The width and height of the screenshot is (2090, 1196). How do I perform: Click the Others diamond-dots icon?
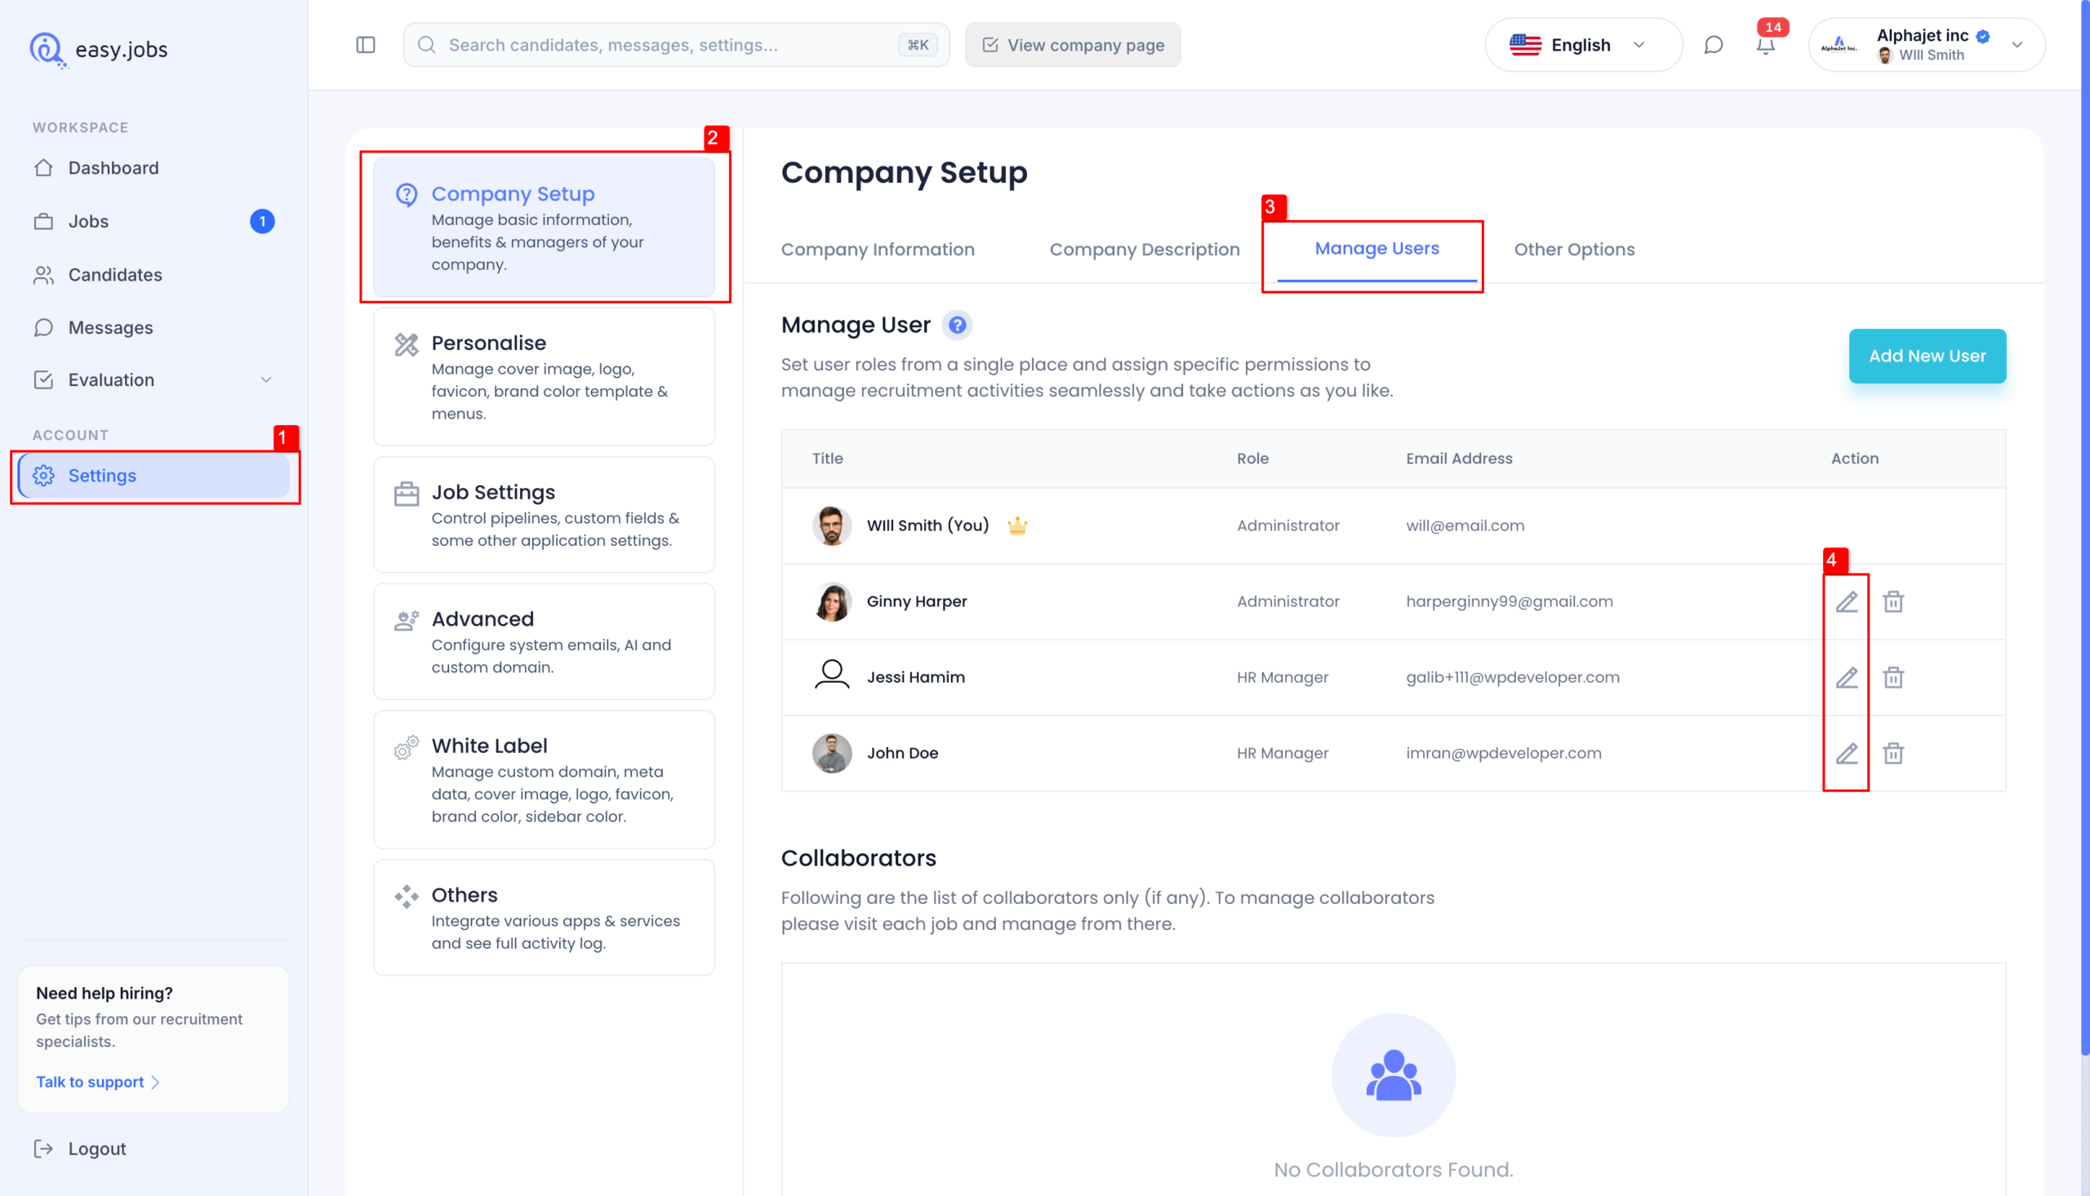pos(406,897)
